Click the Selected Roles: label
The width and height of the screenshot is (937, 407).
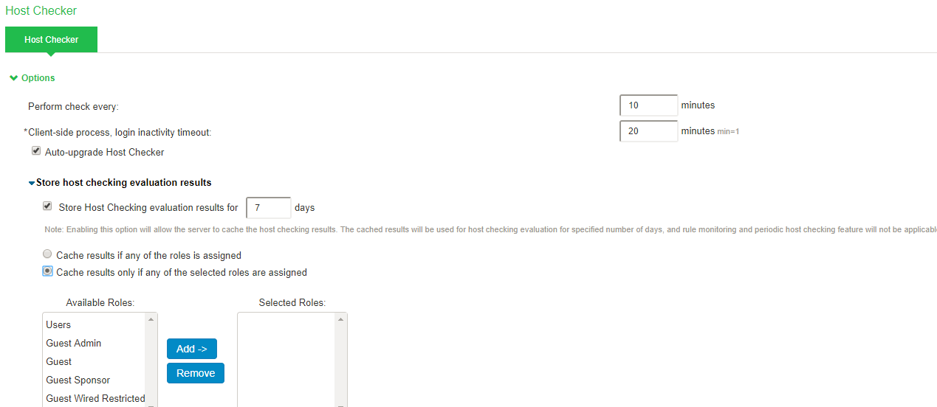click(292, 302)
